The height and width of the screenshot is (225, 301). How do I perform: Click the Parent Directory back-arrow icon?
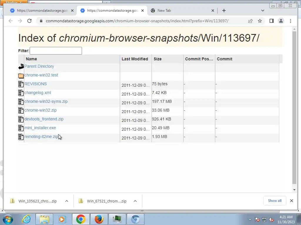click(21, 67)
